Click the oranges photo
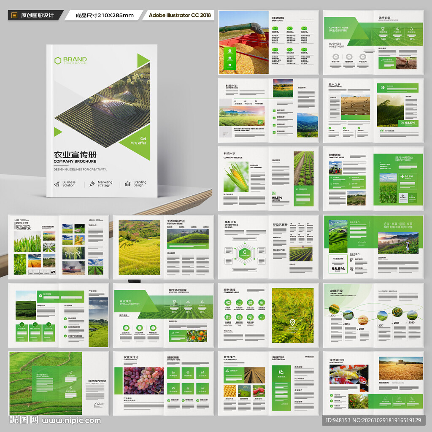This screenshot has width=432, height=432. click(x=197, y=336)
